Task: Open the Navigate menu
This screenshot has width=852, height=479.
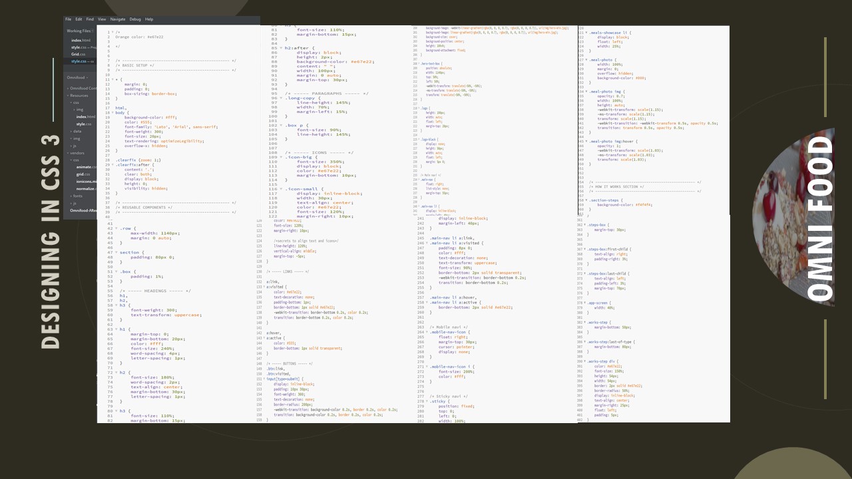Action: [118, 19]
